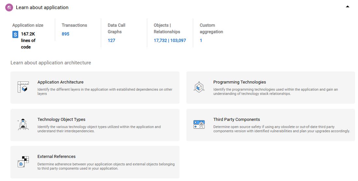The image size is (358, 181).
Task: Open the Technology Object Types card title
Action: coord(61,120)
